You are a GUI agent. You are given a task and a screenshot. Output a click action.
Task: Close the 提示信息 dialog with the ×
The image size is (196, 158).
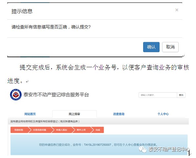click(x=177, y=10)
